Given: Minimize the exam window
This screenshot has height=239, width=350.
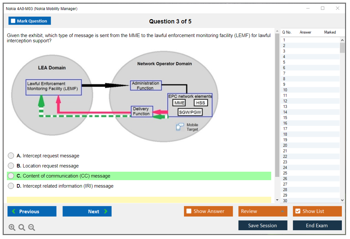Looking at the screenshot, I should pos(308,8).
